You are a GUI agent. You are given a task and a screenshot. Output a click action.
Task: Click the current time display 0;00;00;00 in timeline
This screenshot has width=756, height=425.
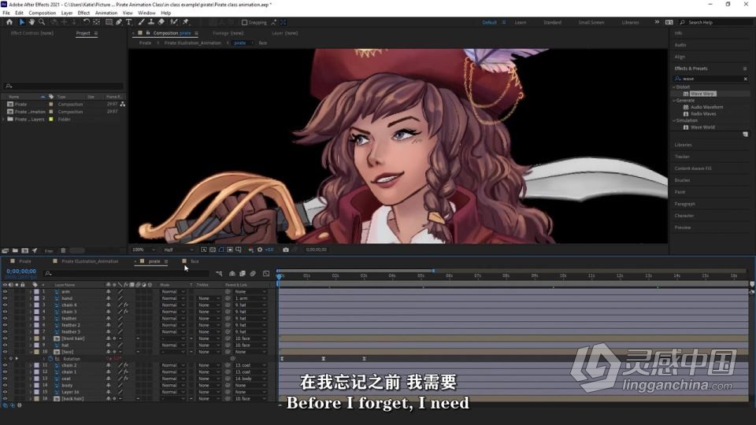(21, 272)
